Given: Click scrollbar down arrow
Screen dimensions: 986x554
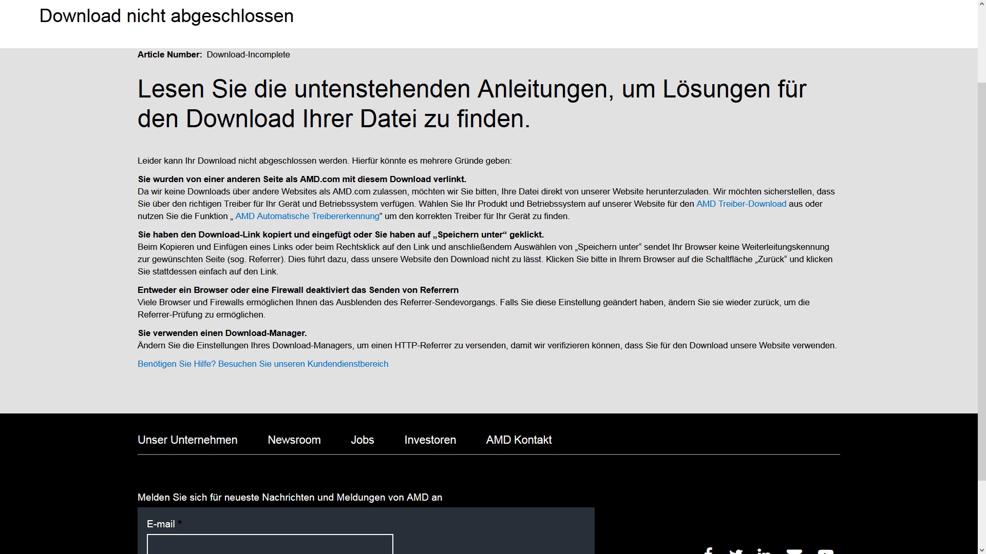Looking at the screenshot, I should tap(981, 549).
